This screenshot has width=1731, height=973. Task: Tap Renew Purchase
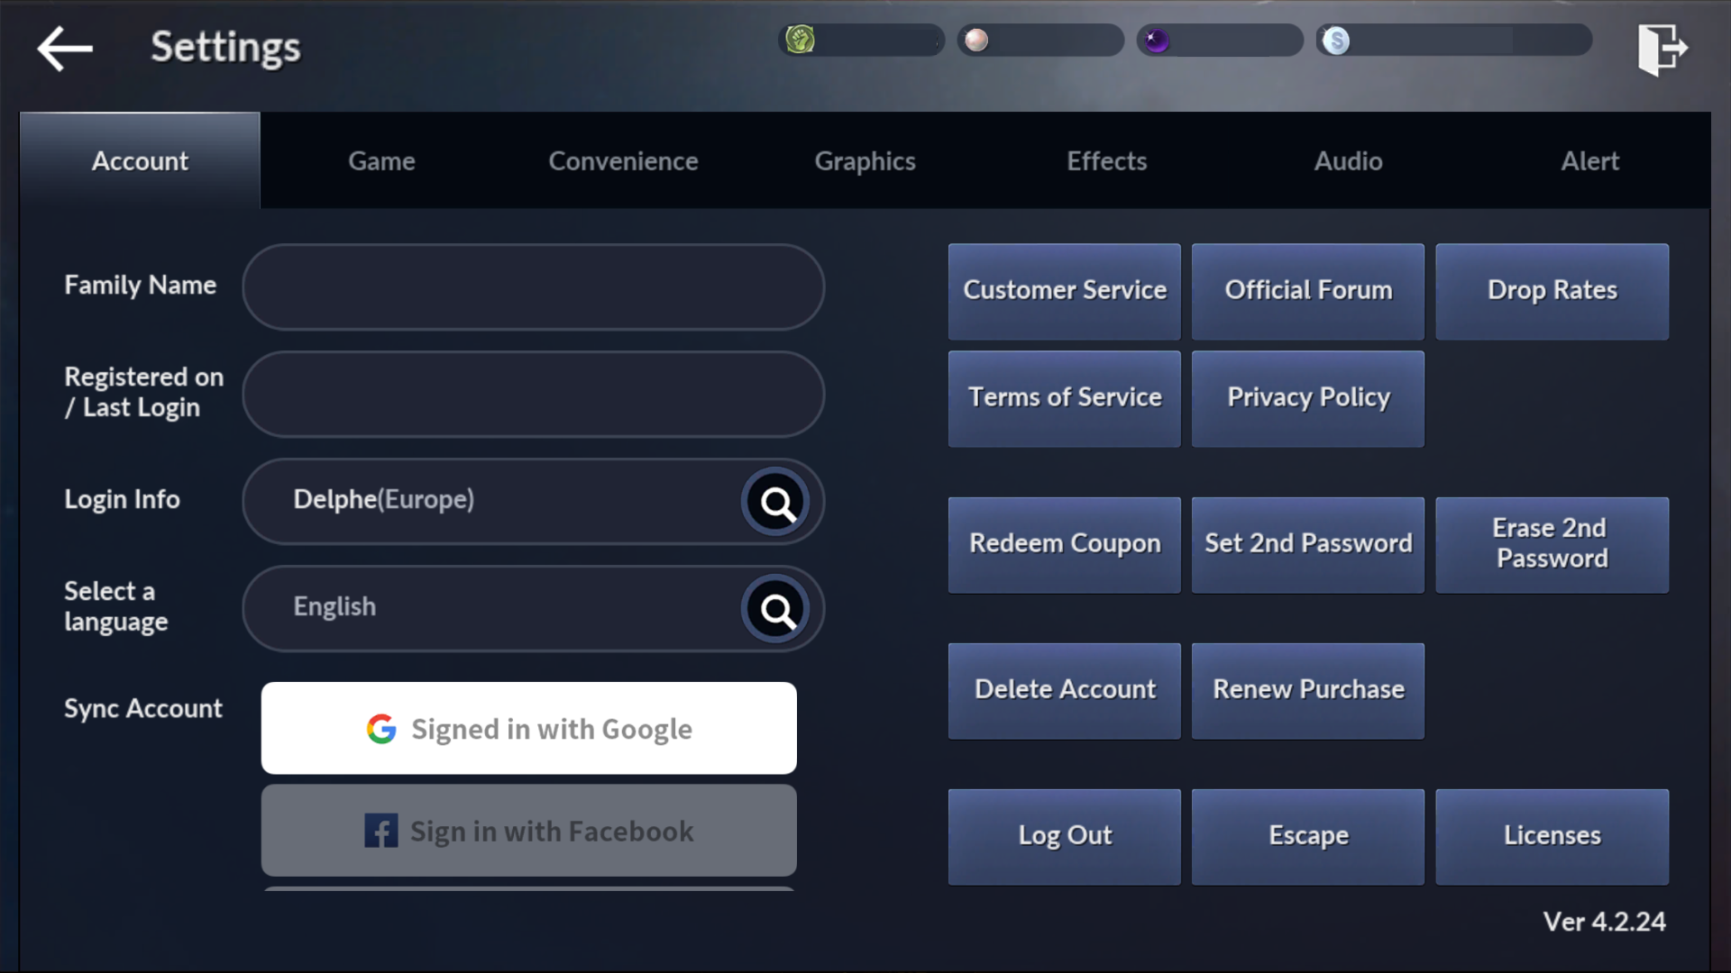coord(1308,690)
